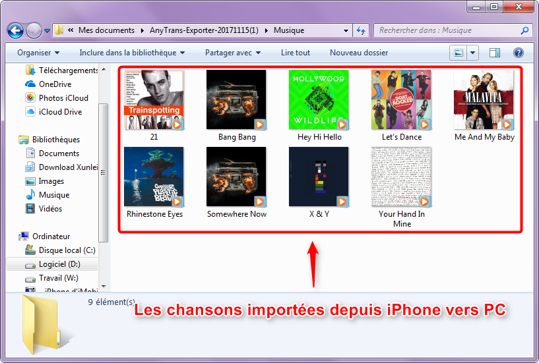Select the Bang Bang song thumbnail
539x363 pixels.
[x=236, y=100]
